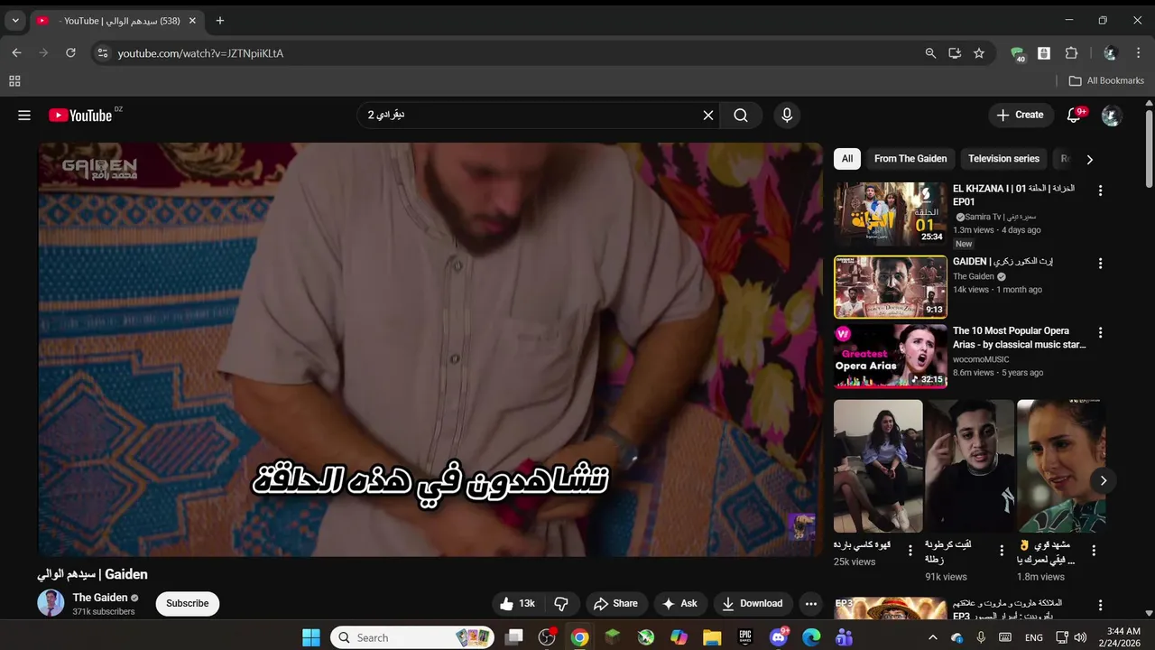
Task: Open File Explorer from the taskbar
Action: click(x=712, y=638)
